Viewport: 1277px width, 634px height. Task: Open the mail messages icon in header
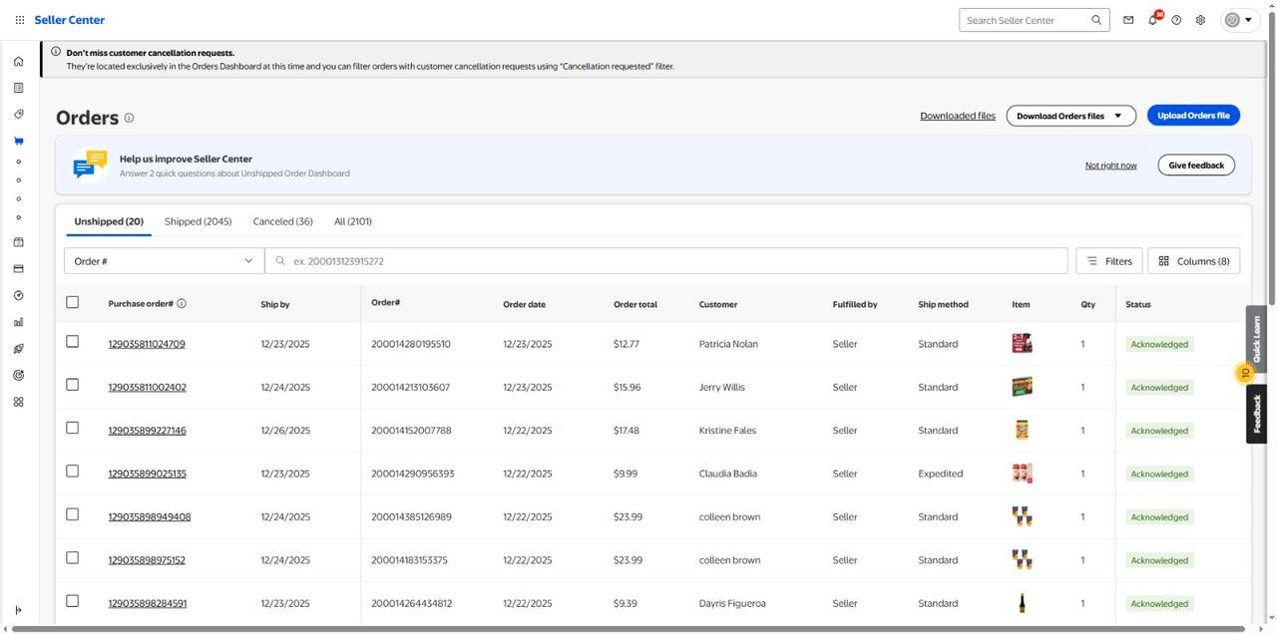(x=1128, y=20)
